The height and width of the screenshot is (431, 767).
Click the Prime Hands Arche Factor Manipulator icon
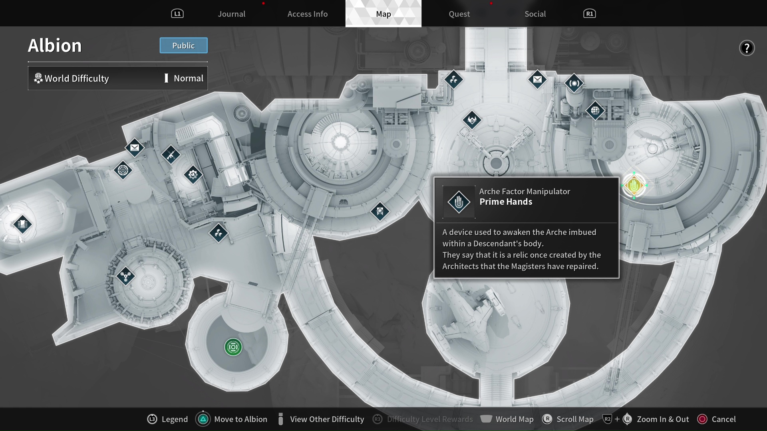click(x=635, y=185)
